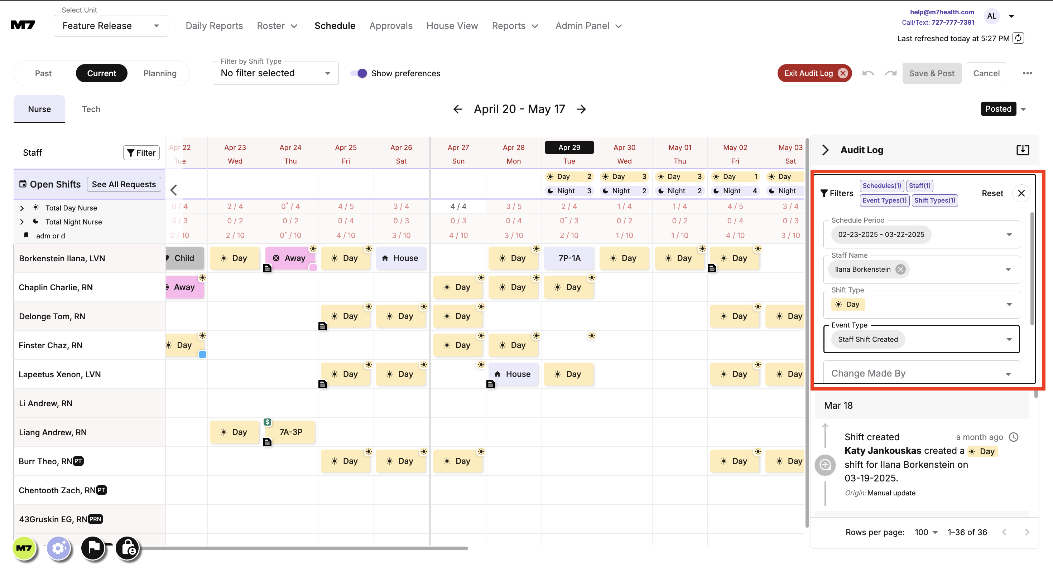This screenshot has width=1053, height=572.
Task: Open Filter by Shift Type dropdown
Action: pyautogui.click(x=275, y=73)
